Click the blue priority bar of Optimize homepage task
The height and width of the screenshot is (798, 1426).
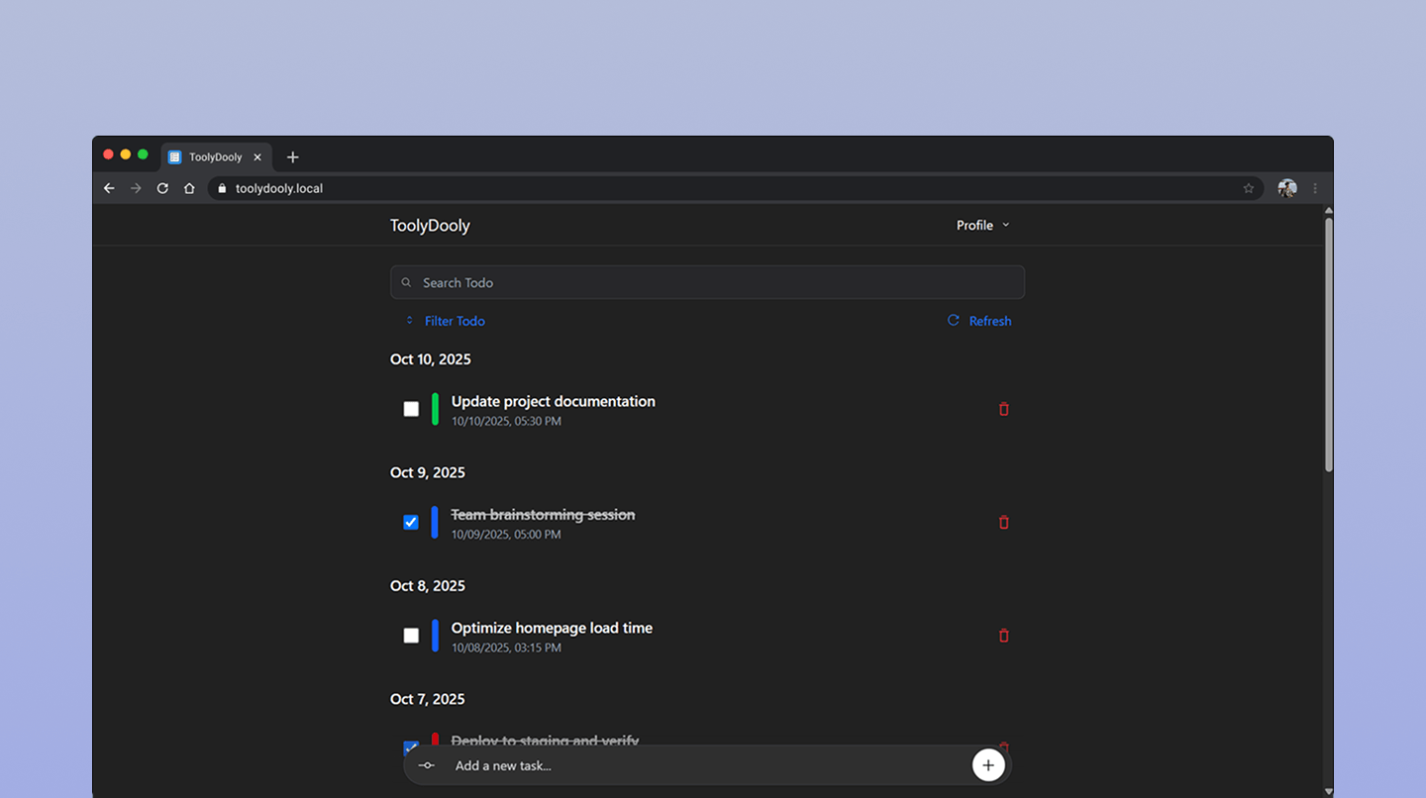click(435, 636)
